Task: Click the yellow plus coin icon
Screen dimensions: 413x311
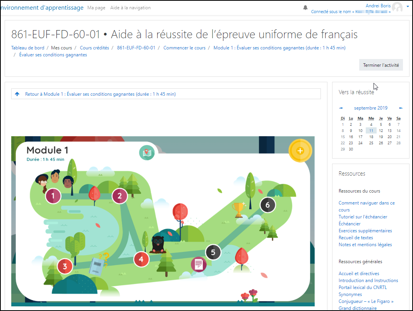Action: [300, 150]
